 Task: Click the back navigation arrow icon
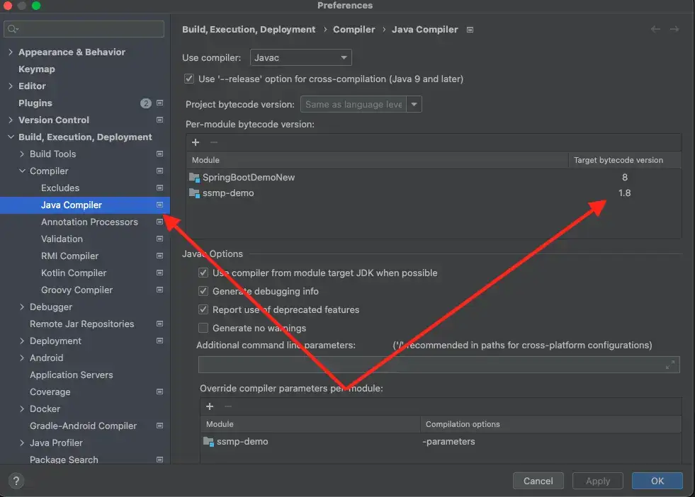coord(655,29)
